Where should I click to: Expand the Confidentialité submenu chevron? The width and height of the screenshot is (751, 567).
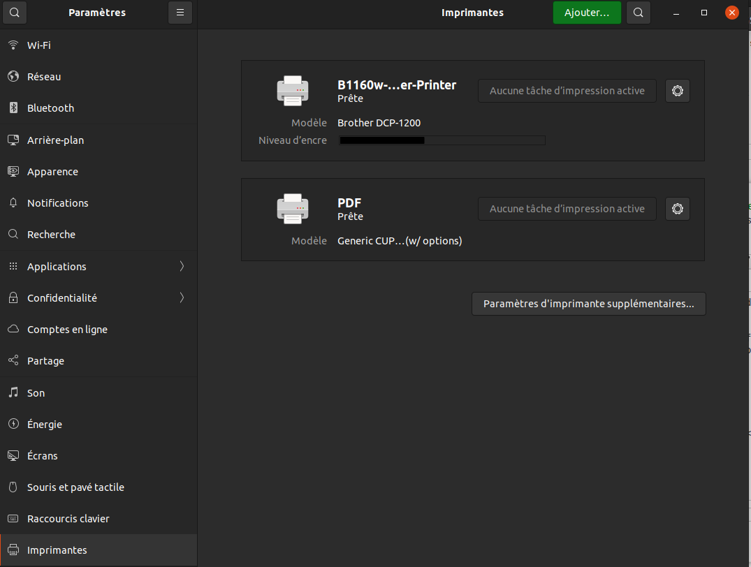tap(182, 297)
